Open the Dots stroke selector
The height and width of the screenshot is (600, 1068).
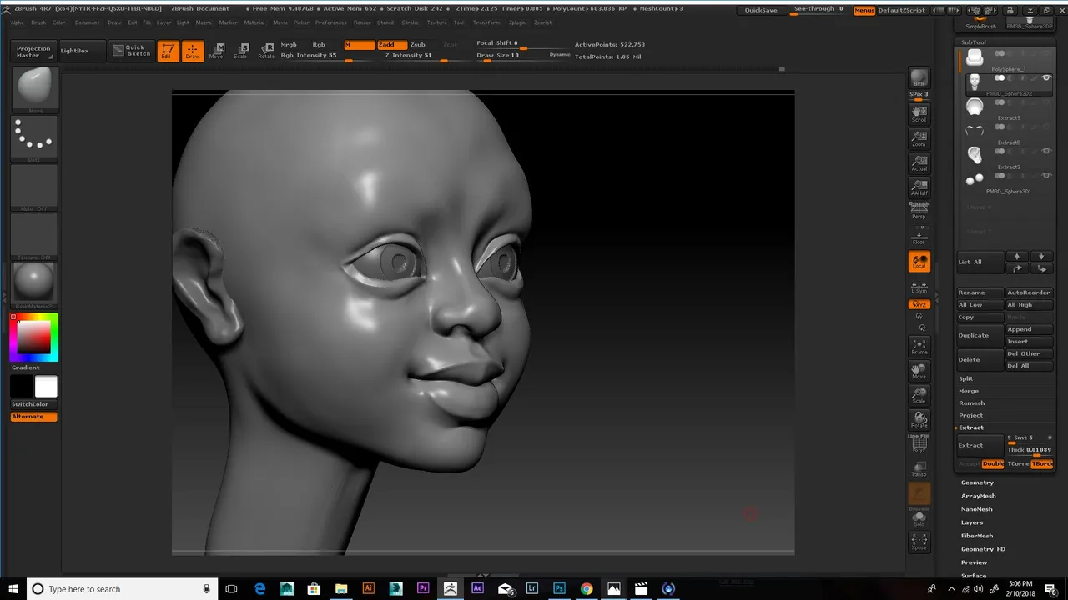(x=34, y=137)
